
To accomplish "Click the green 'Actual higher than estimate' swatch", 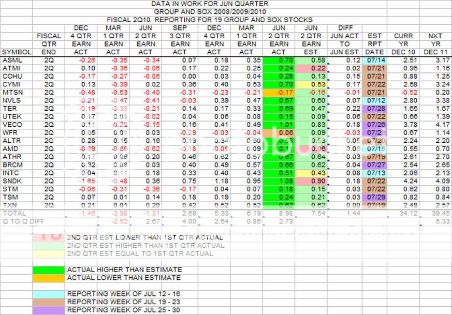I will click(x=49, y=269).
